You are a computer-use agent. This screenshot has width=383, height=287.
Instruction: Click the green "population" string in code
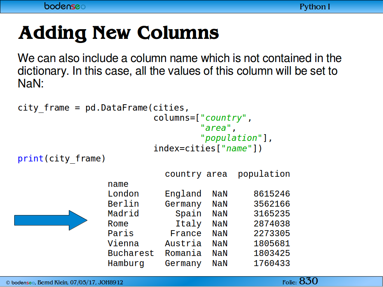[x=231, y=138]
